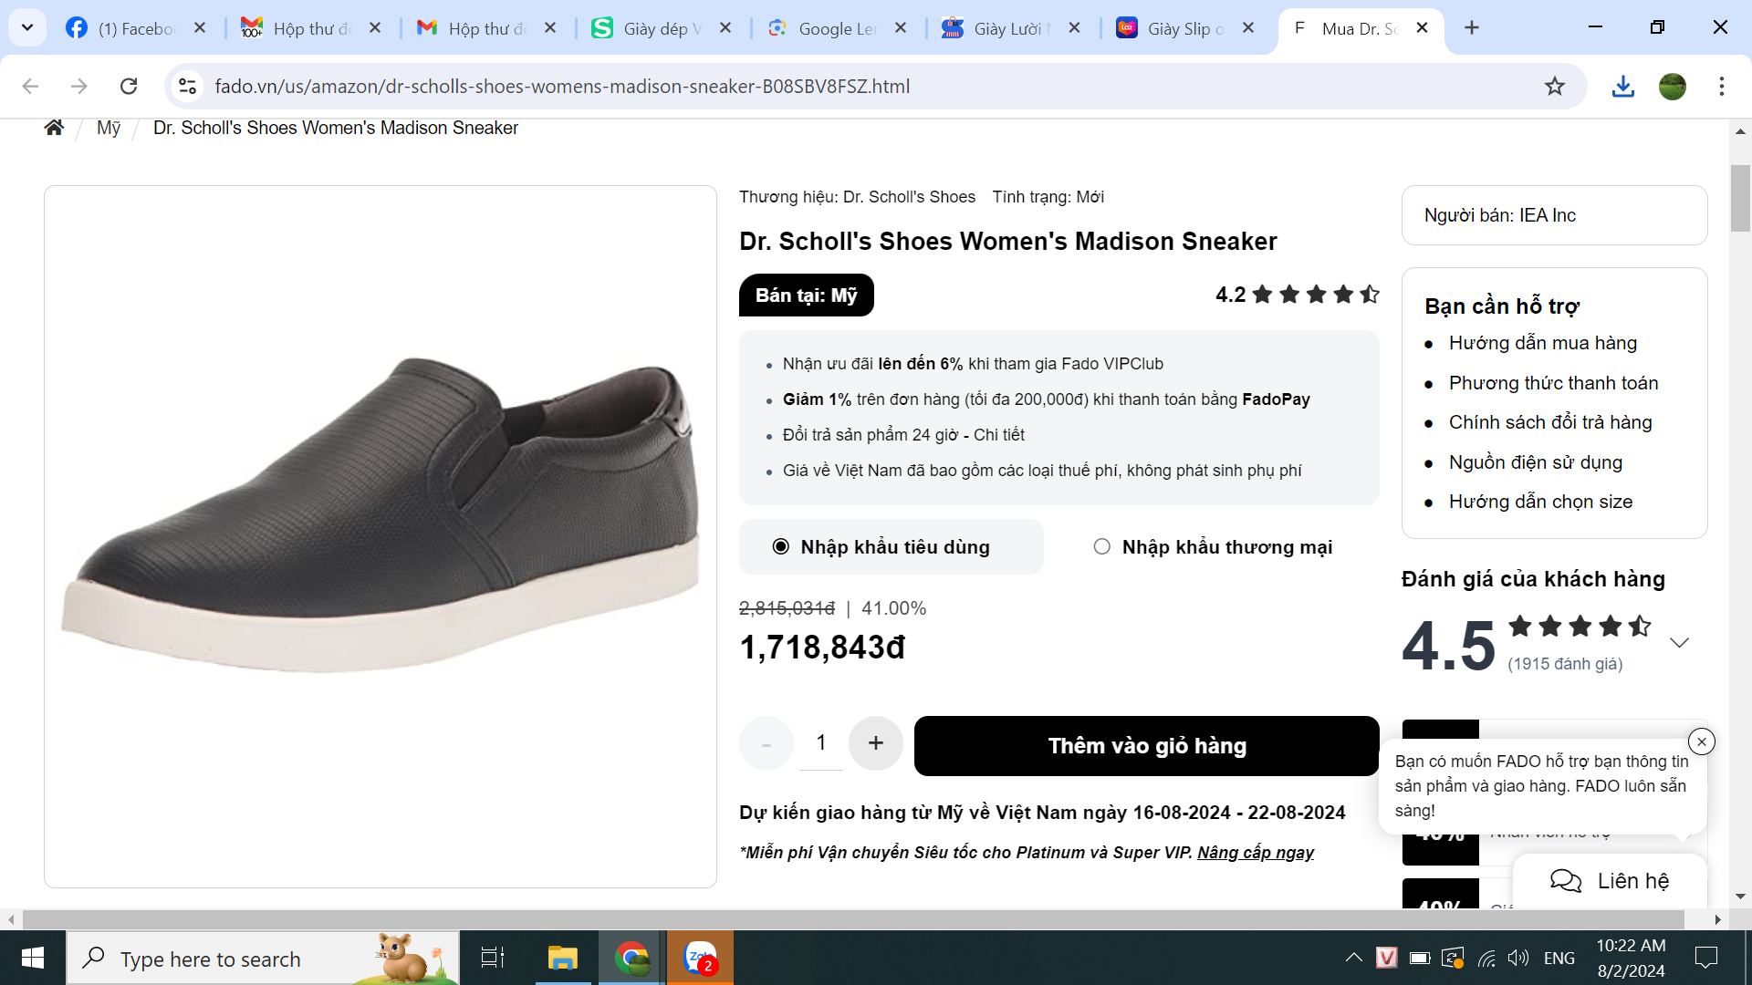Switch to the Facebook tab
This screenshot has width=1752, height=985.
tap(128, 28)
